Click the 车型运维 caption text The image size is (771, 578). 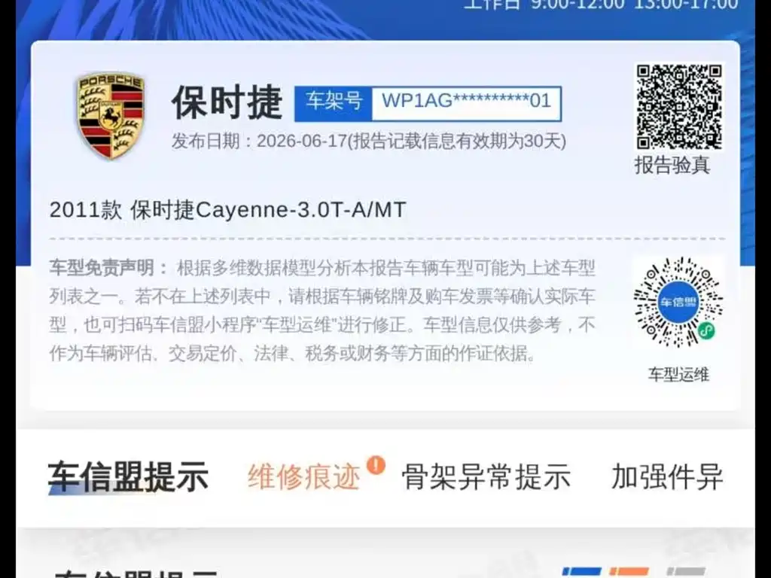coord(678,375)
